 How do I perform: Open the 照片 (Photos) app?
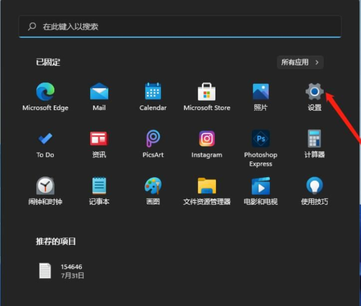click(x=261, y=93)
